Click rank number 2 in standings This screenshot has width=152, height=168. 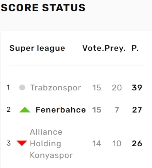[x=9, y=109]
